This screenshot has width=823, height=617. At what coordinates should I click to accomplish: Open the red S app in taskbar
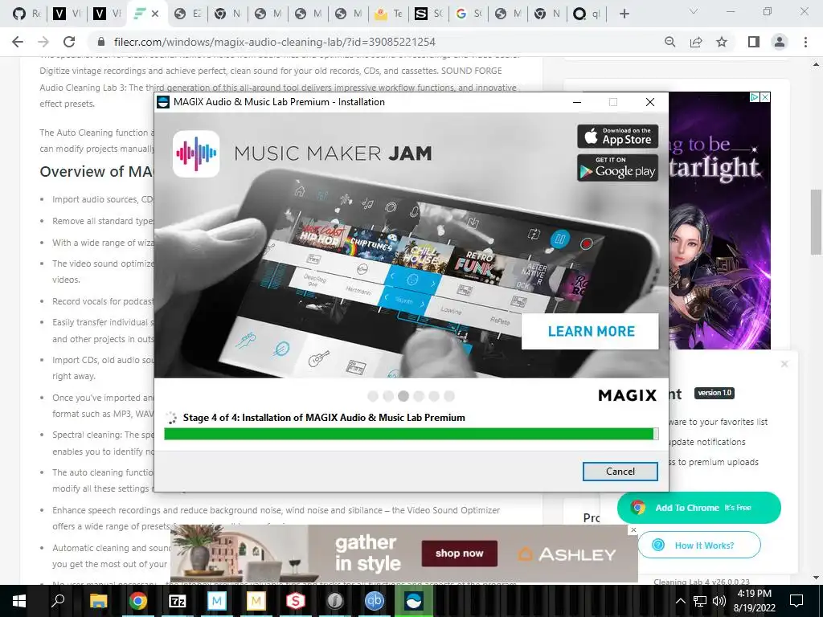(x=296, y=601)
